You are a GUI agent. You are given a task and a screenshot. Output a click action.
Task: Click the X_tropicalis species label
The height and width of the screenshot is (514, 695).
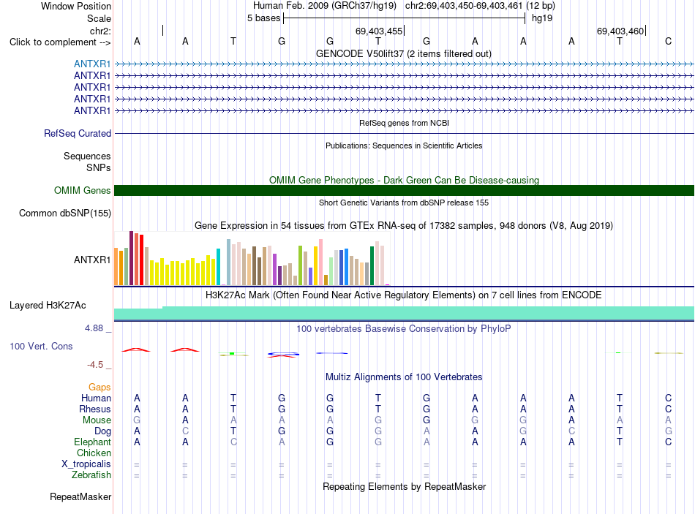pyautogui.click(x=86, y=464)
